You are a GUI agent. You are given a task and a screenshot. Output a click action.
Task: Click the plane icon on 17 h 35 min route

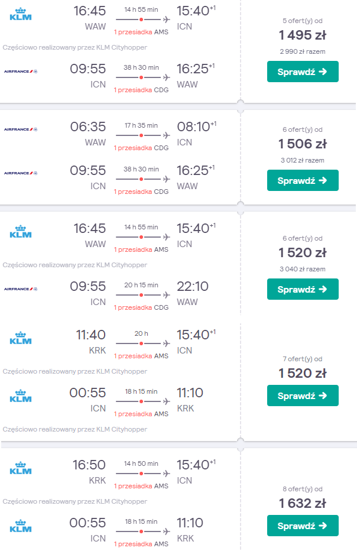tap(166, 135)
